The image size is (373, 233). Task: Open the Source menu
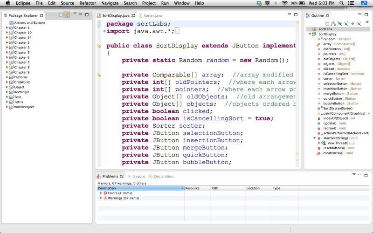(67, 3)
